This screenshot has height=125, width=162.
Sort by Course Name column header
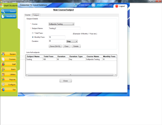(x=94, y=56)
